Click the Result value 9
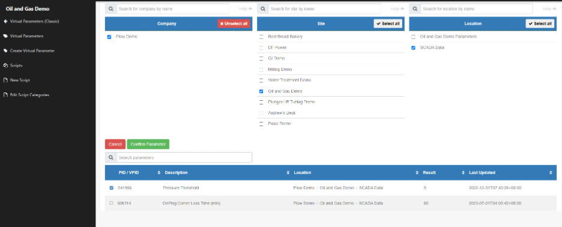Viewport: 562px width, 227px height. tap(425, 188)
